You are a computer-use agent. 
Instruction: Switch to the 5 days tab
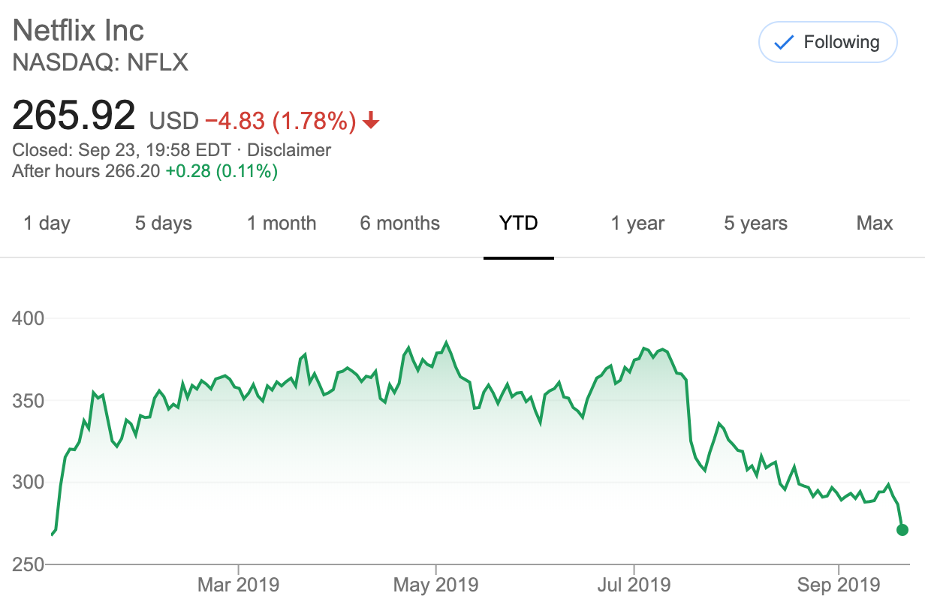pos(164,223)
